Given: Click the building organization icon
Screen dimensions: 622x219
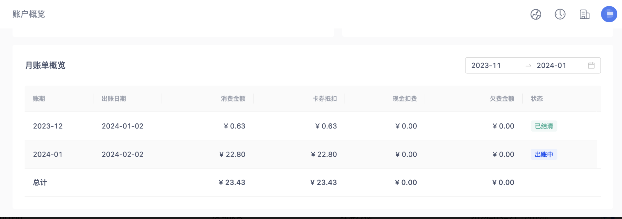Looking at the screenshot, I should coord(584,14).
